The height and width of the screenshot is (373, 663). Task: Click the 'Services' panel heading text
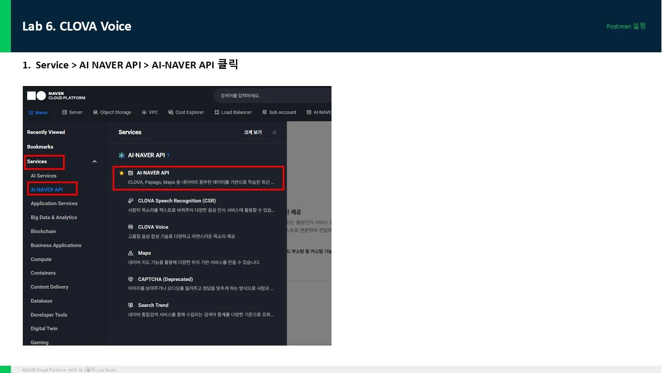(x=130, y=132)
